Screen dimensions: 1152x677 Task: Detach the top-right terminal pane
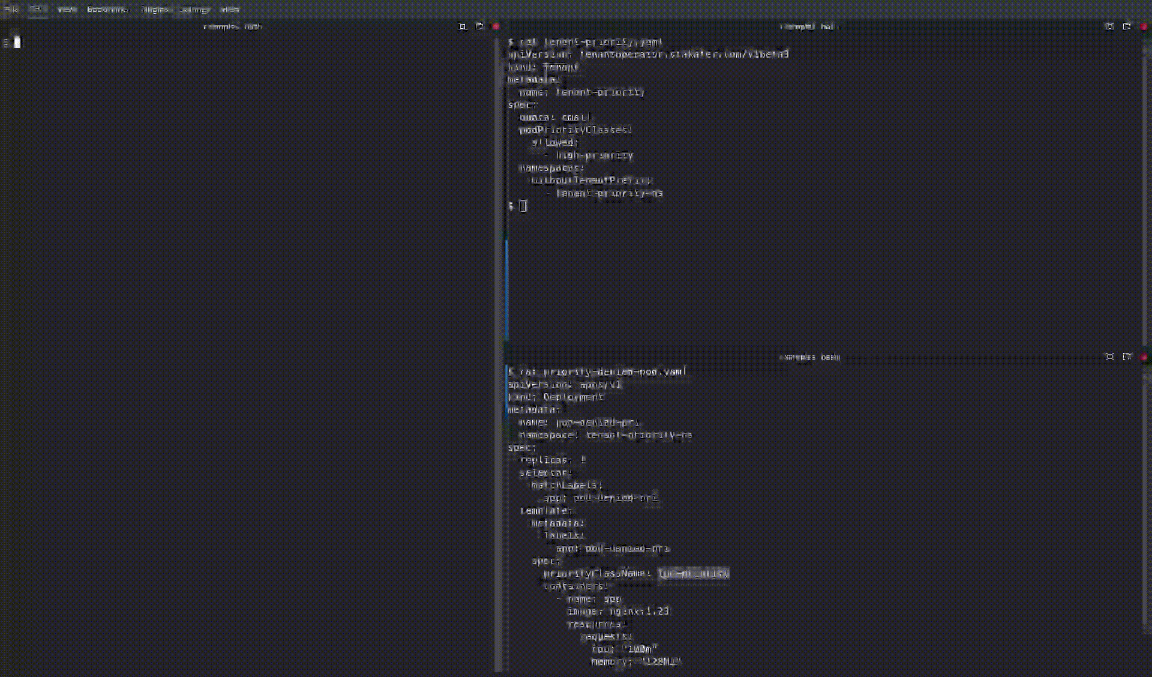click(1127, 26)
